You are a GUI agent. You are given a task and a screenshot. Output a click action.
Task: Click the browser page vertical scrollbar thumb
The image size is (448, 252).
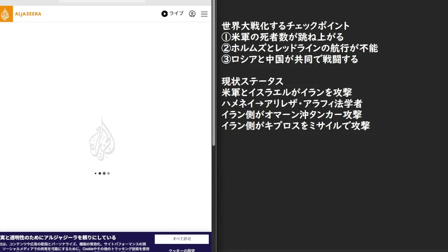pos(213,73)
